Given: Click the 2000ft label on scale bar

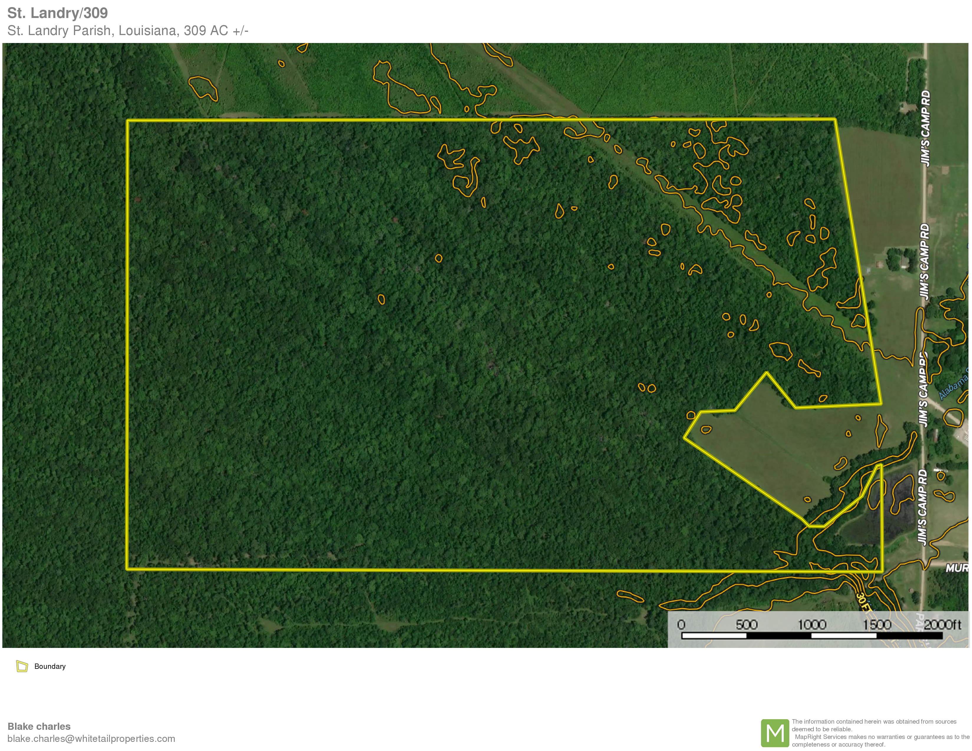Looking at the screenshot, I should pos(943,625).
